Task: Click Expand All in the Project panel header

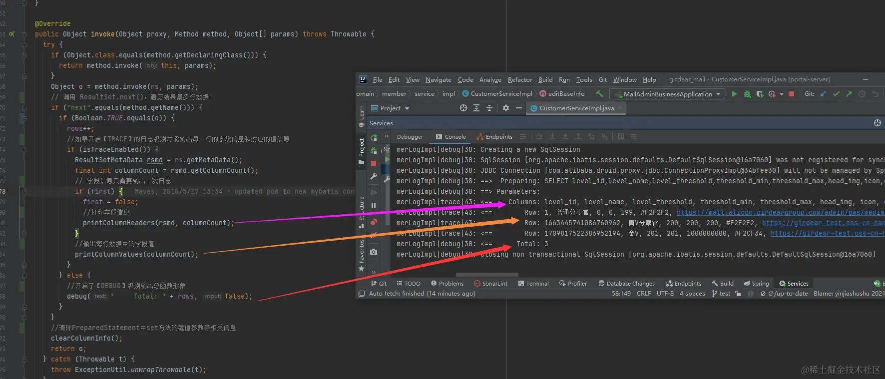Action: point(476,108)
